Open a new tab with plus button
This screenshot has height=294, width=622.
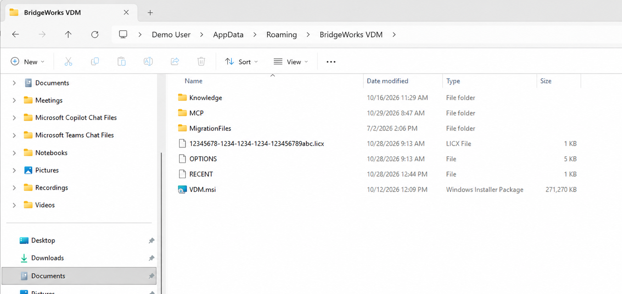[150, 13]
